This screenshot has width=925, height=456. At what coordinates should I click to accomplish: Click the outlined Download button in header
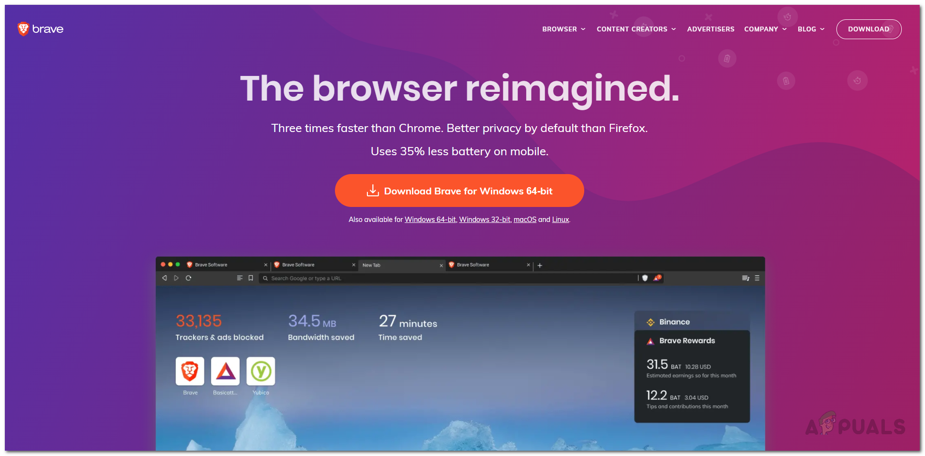tap(869, 29)
